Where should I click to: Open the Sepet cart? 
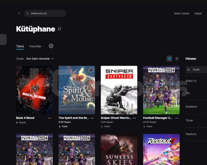(198, 13)
